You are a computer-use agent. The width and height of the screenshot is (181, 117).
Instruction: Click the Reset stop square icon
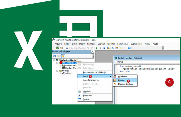[x=104, y=48]
